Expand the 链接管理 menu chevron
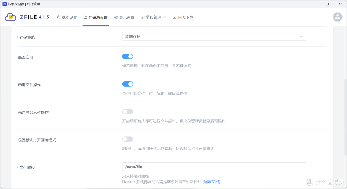This screenshot has width=347, height=189. (165, 17)
